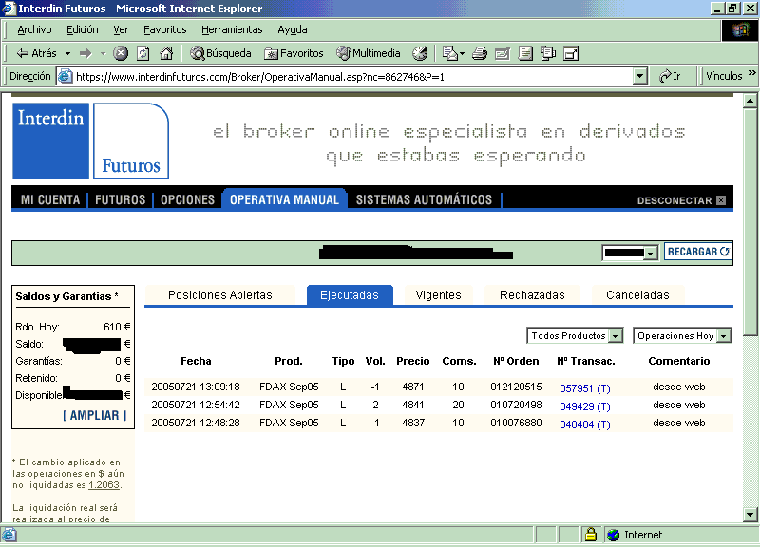Click the 1.2063 exchange rate link

(104, 485)
